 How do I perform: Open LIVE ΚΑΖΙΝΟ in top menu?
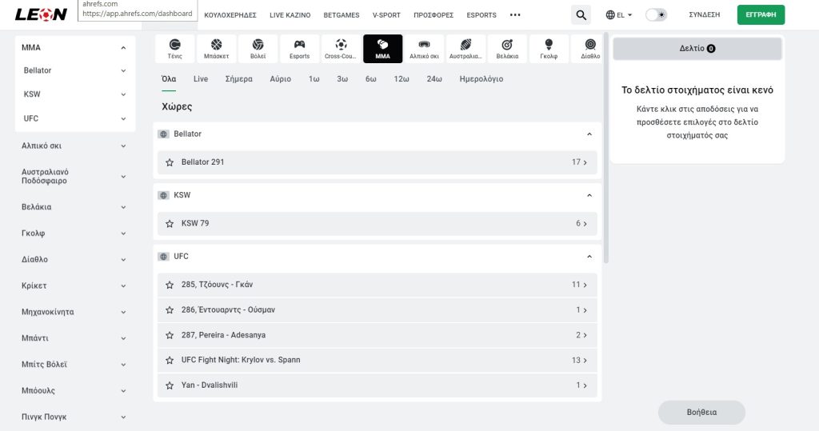[290, 15]
